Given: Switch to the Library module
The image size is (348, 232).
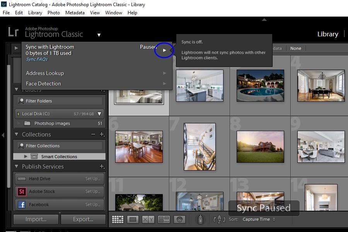Looking at the screenshot, I should [x=327, y=34].
